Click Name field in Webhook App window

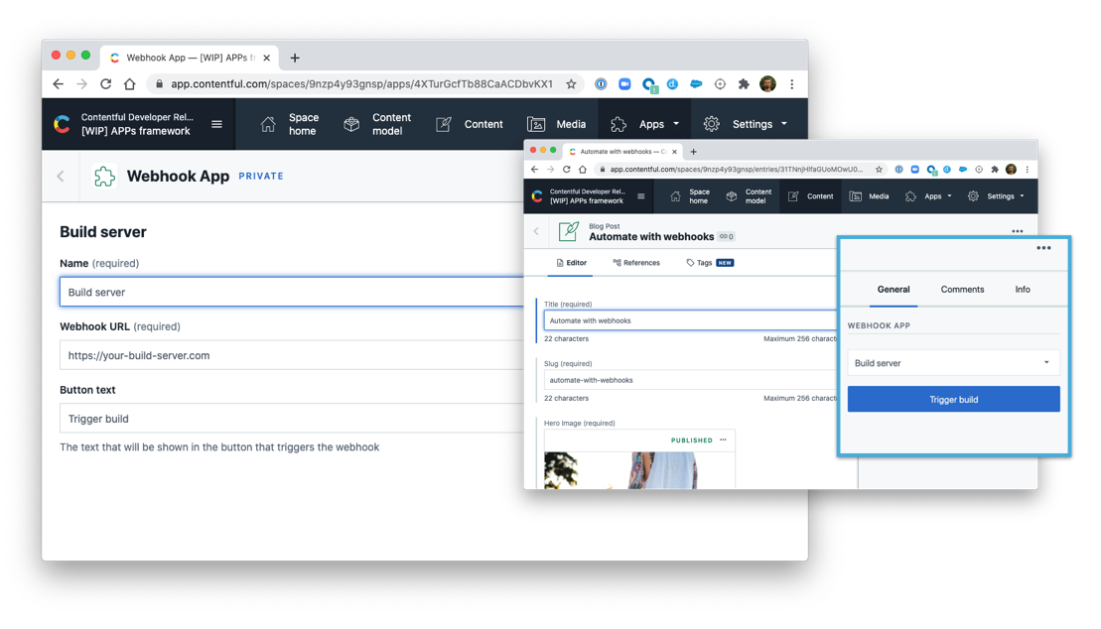point(292,292)
